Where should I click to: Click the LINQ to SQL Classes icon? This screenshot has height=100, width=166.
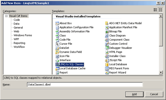click(57, 64)
